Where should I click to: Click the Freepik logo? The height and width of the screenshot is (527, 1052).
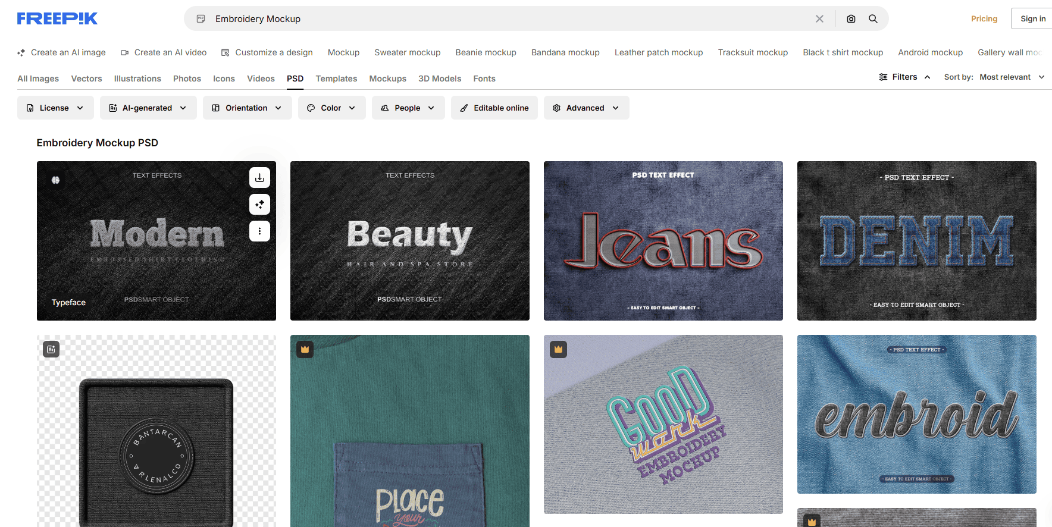(57, 19)
